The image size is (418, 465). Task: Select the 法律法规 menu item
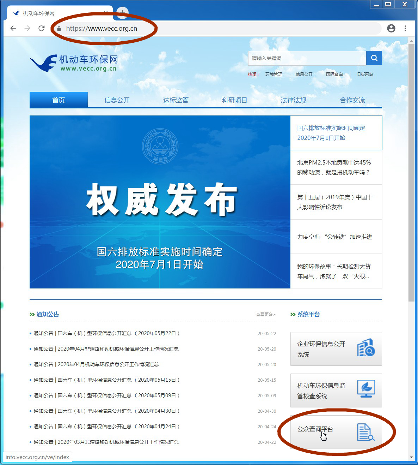click(x=293, y=100)
